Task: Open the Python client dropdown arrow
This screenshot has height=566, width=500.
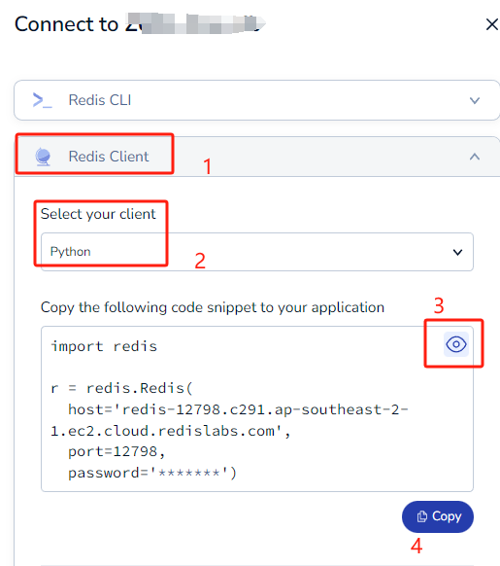Action: (x=457, y=252)
